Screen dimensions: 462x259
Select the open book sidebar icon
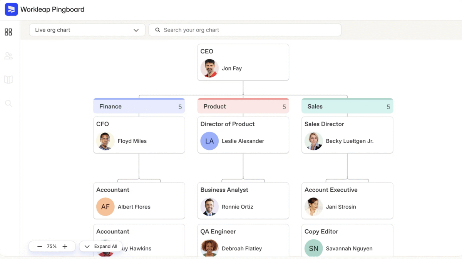click(x=8, y=80)
